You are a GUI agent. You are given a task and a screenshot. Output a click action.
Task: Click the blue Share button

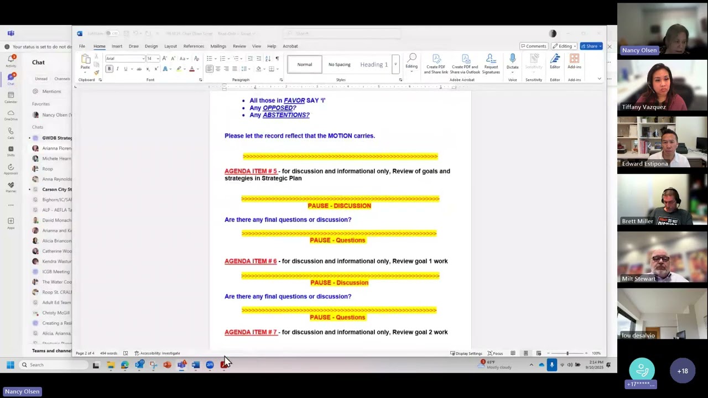click(591, 46)
